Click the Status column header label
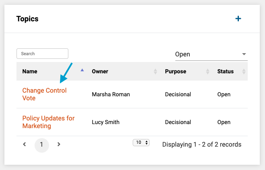The width and height of the screenshot is (265, 170). pyautogui.click(x=225, y=72)
